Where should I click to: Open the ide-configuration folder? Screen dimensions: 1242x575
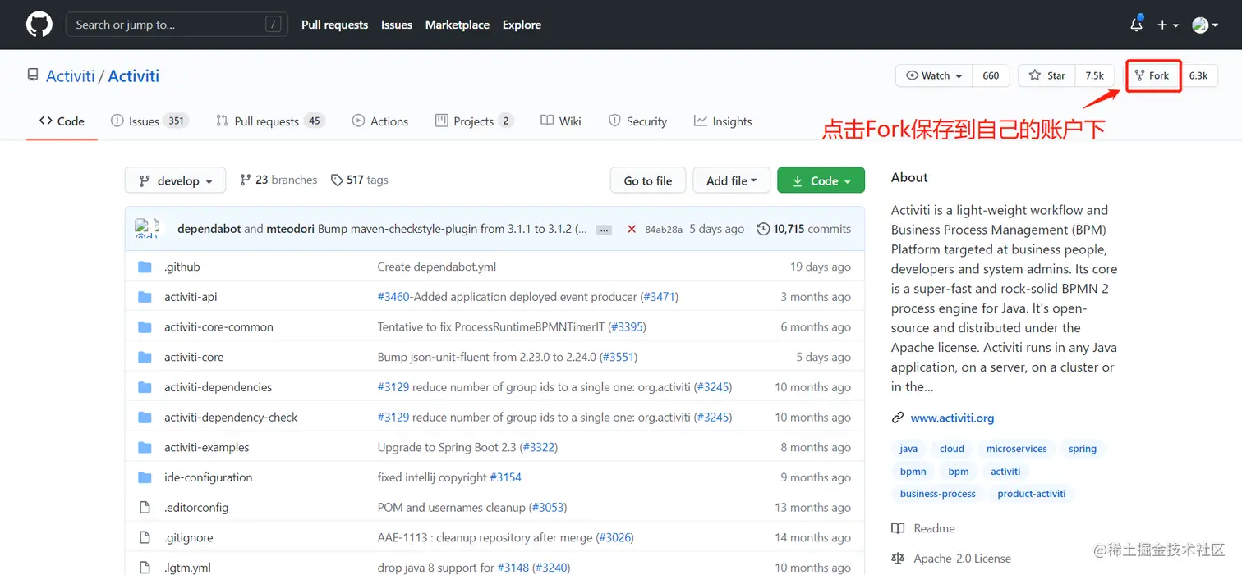(208, 477)
